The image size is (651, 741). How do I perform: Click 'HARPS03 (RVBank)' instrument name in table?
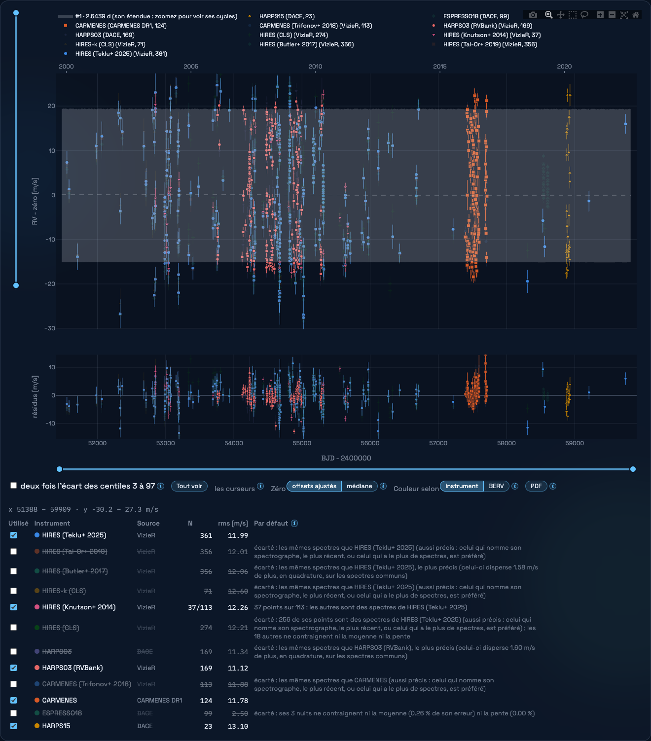pyautogui.click(x=72, y=668)
